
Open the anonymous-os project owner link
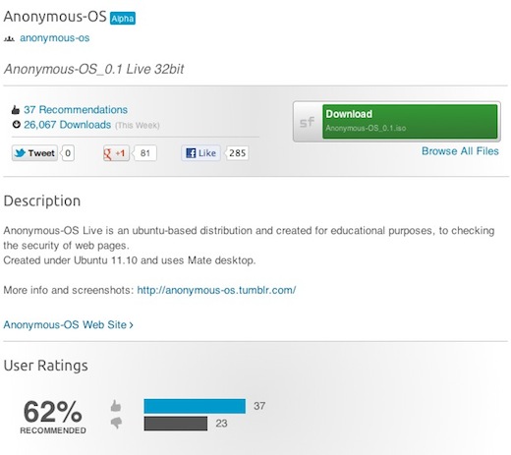pyautogui.click(x=55, y=38)
